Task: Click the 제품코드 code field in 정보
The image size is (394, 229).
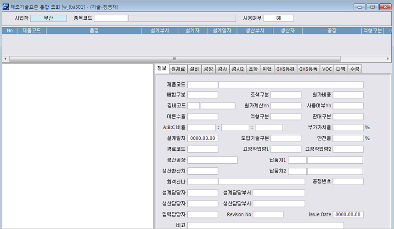Action: click(203, 85)
